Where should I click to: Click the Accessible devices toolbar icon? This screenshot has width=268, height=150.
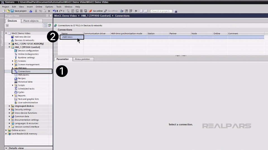click(x=122, y=11)
